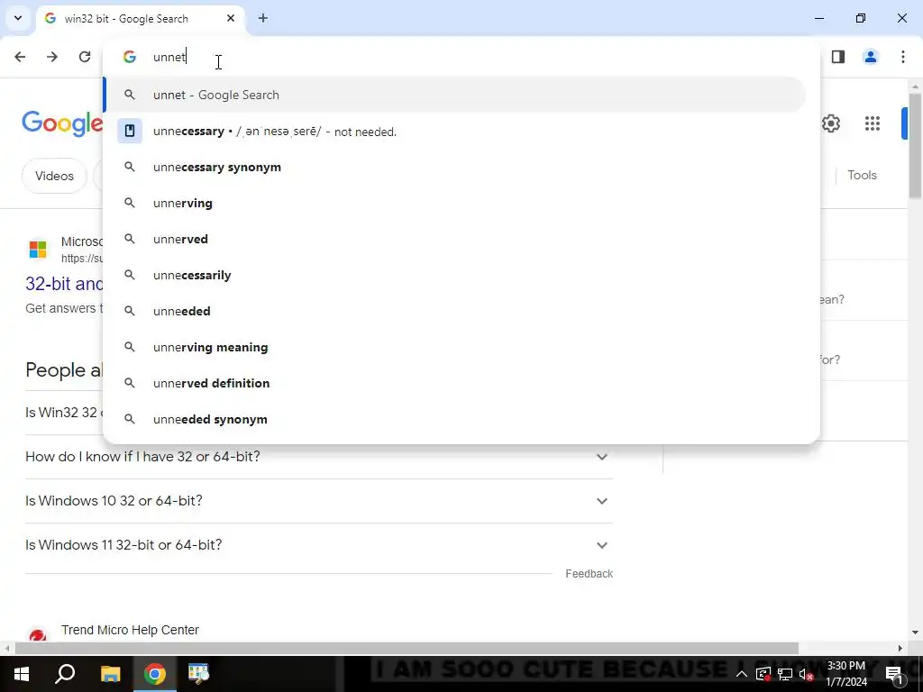Expand 'How do I know if I have 32 or 64-bit?'

click(319, 457)
